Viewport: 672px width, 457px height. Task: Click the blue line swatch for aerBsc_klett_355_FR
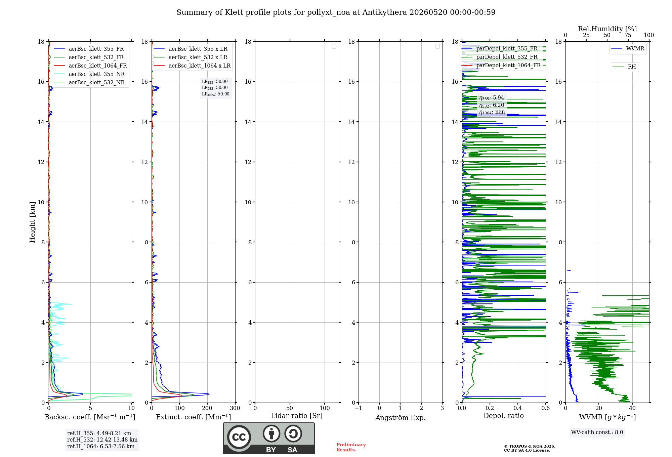tap(59, 49)
